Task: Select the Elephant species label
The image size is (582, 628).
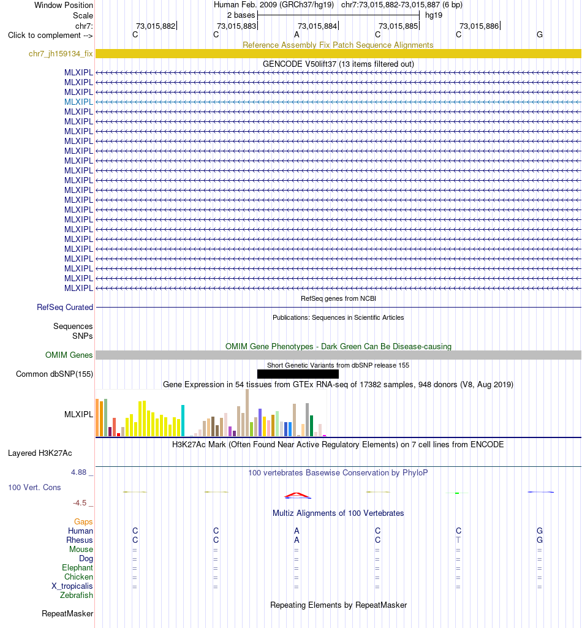Action: (77, 567)
